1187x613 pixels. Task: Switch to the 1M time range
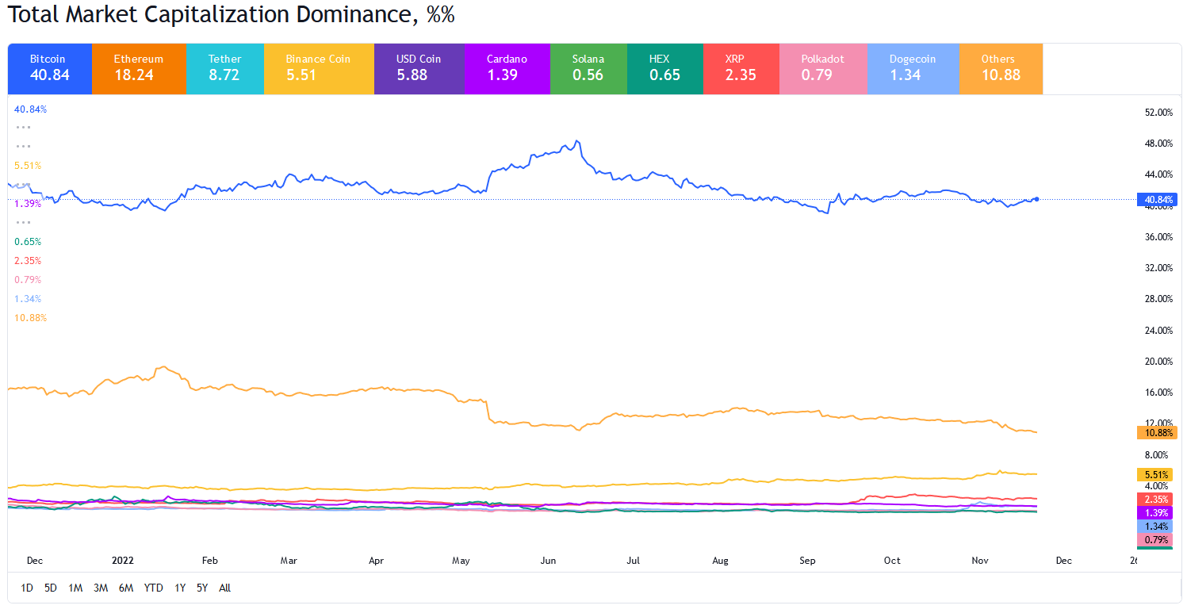(75, 588)
